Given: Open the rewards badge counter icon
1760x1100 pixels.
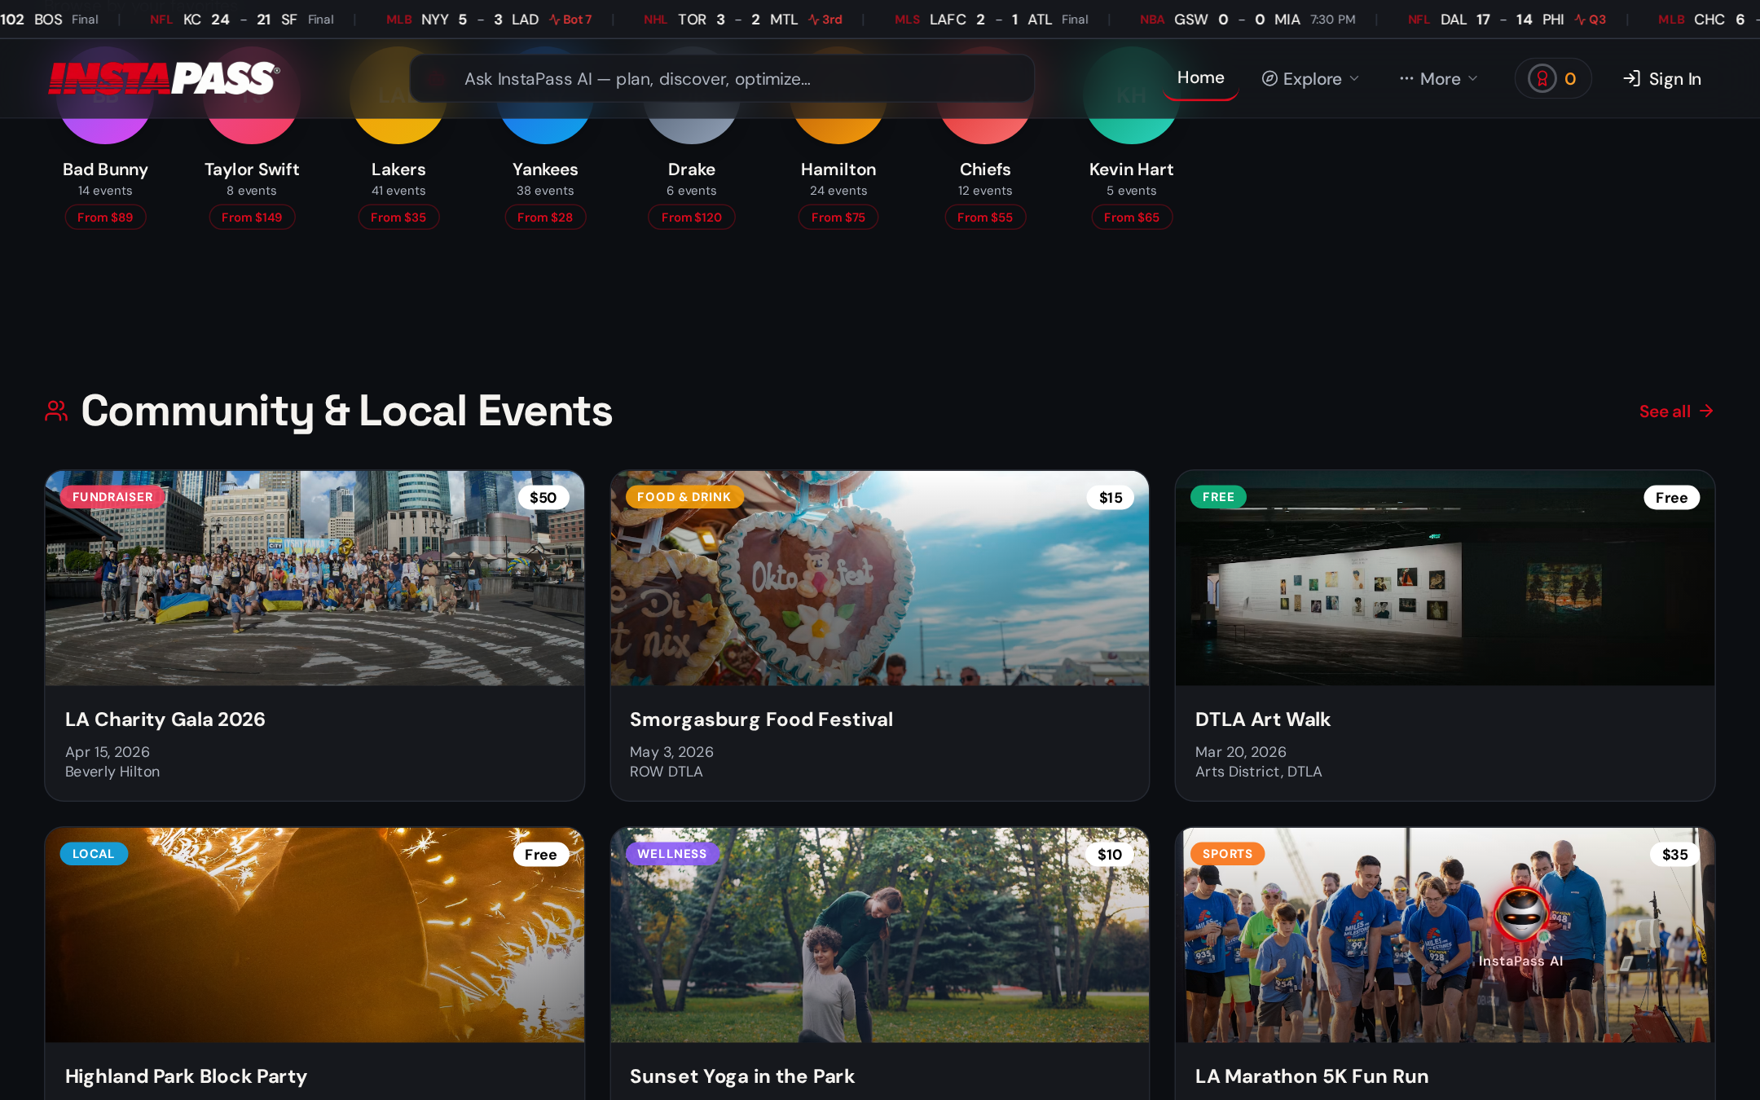Looking at the screenshot, I should pyautogui.click(x=1542, y=79).
